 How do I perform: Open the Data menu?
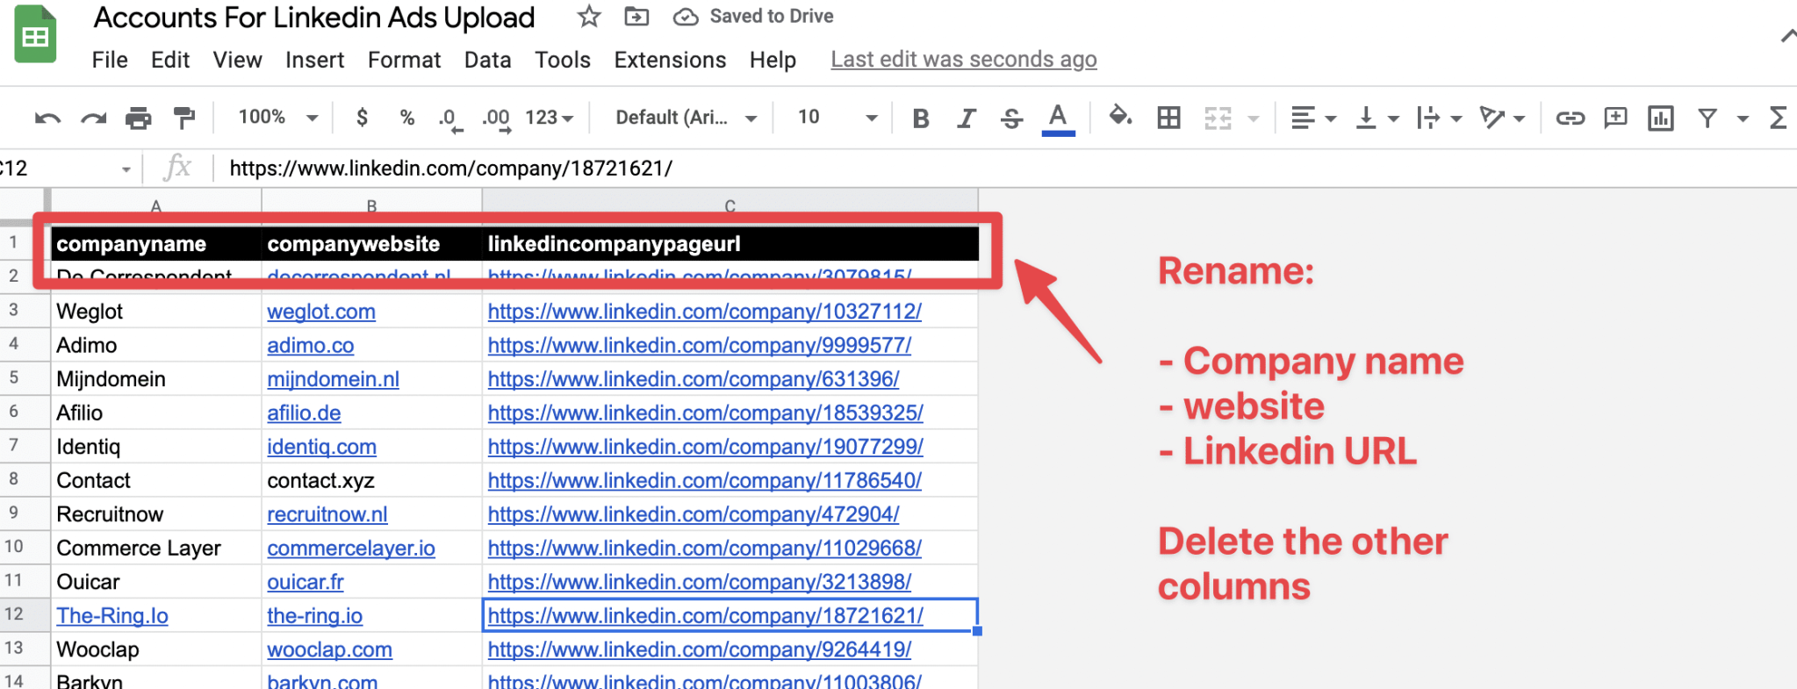coord(487,60)
